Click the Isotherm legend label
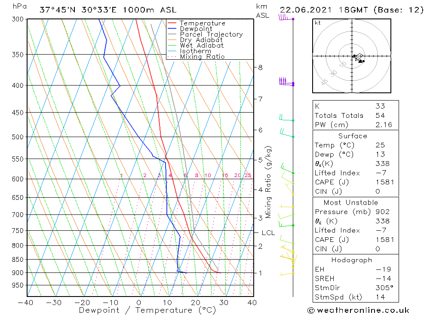Viewport: 430px width, 315px height. point(196,51)
